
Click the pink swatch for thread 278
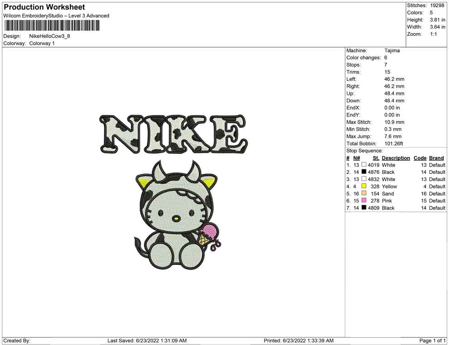tap(364, 201)
